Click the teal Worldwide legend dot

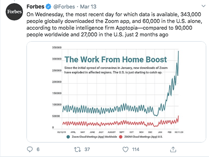coord(68,137)
